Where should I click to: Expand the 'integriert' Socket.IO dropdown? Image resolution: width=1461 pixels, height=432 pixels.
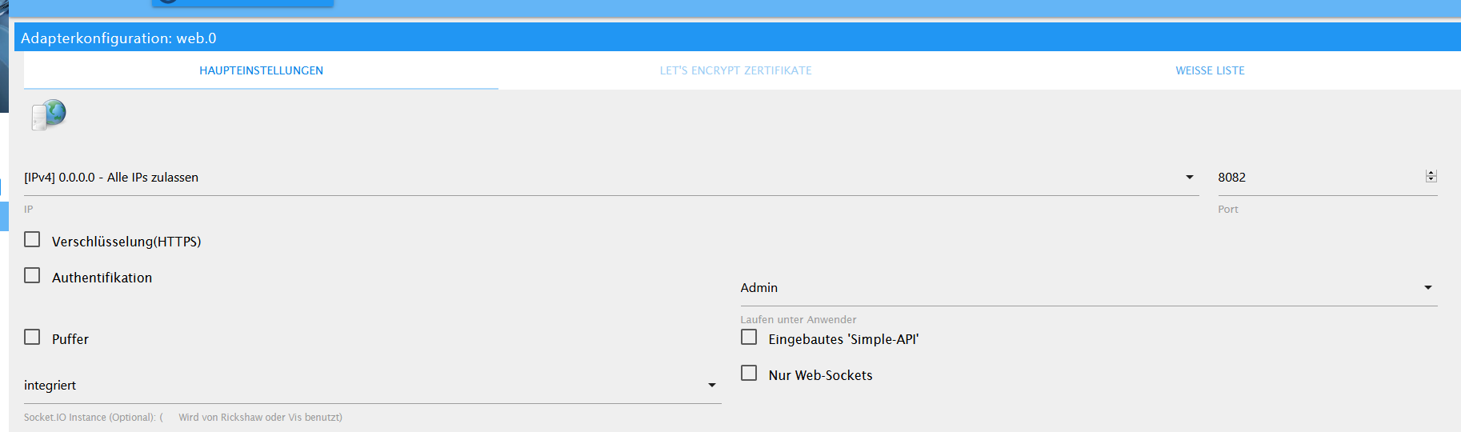coord(373,386)
